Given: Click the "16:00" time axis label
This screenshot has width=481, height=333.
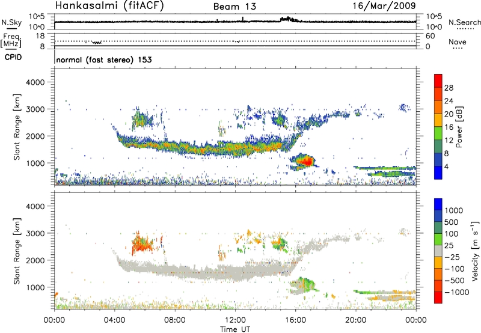Looking at the screenshot, I should point(295,320).
